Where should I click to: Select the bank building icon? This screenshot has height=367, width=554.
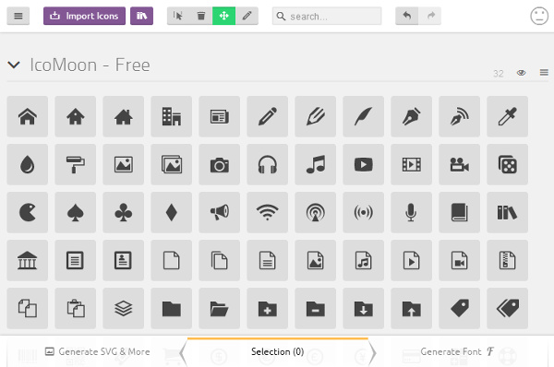click(x=27, y=260)
